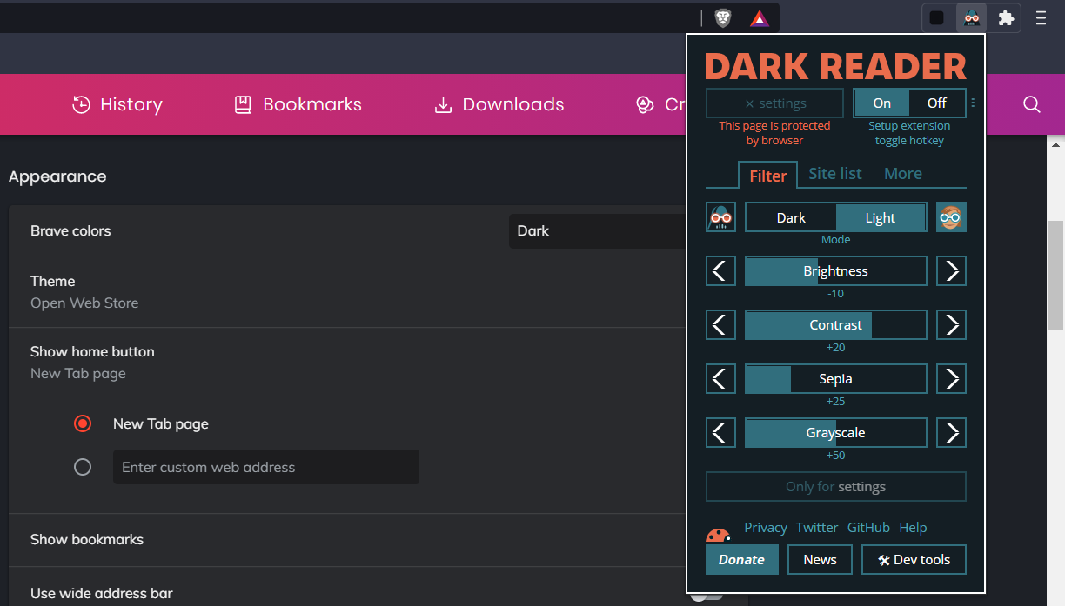This screenshot has width=1065, height=606.
Task: Click the Brightness slider bar
Action: (x=836, y=271)
